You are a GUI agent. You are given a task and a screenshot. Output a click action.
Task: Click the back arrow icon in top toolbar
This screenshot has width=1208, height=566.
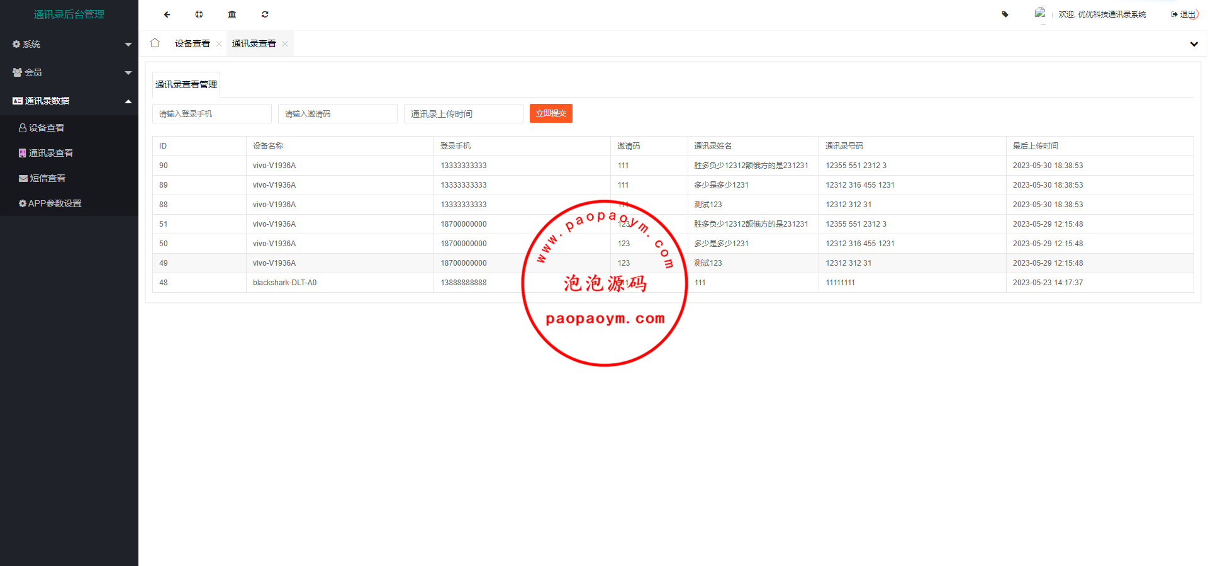(167, 14)
